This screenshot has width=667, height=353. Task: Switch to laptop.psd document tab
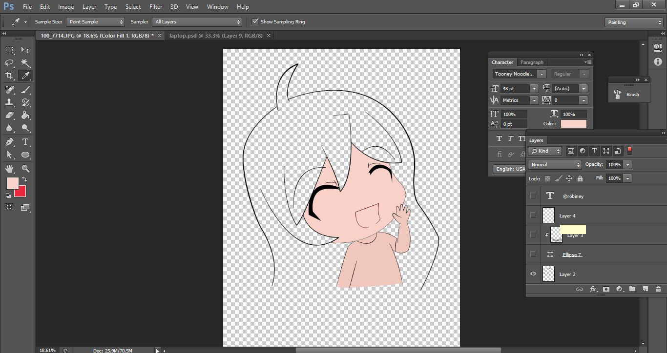tap(216, 36)
